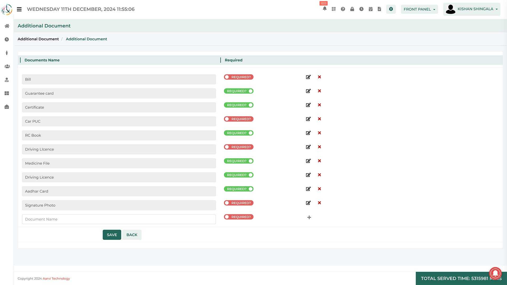Click the help question mark icon

point(343,9)
